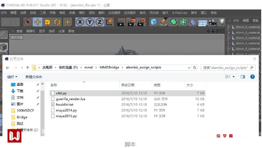262x148 pixels.
Task: Click the search alembic_assign_scripts field
Action: coord(228,67)
